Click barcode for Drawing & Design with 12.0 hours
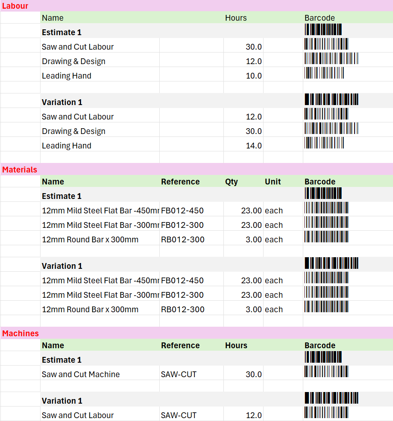 [x=331, y=59]
